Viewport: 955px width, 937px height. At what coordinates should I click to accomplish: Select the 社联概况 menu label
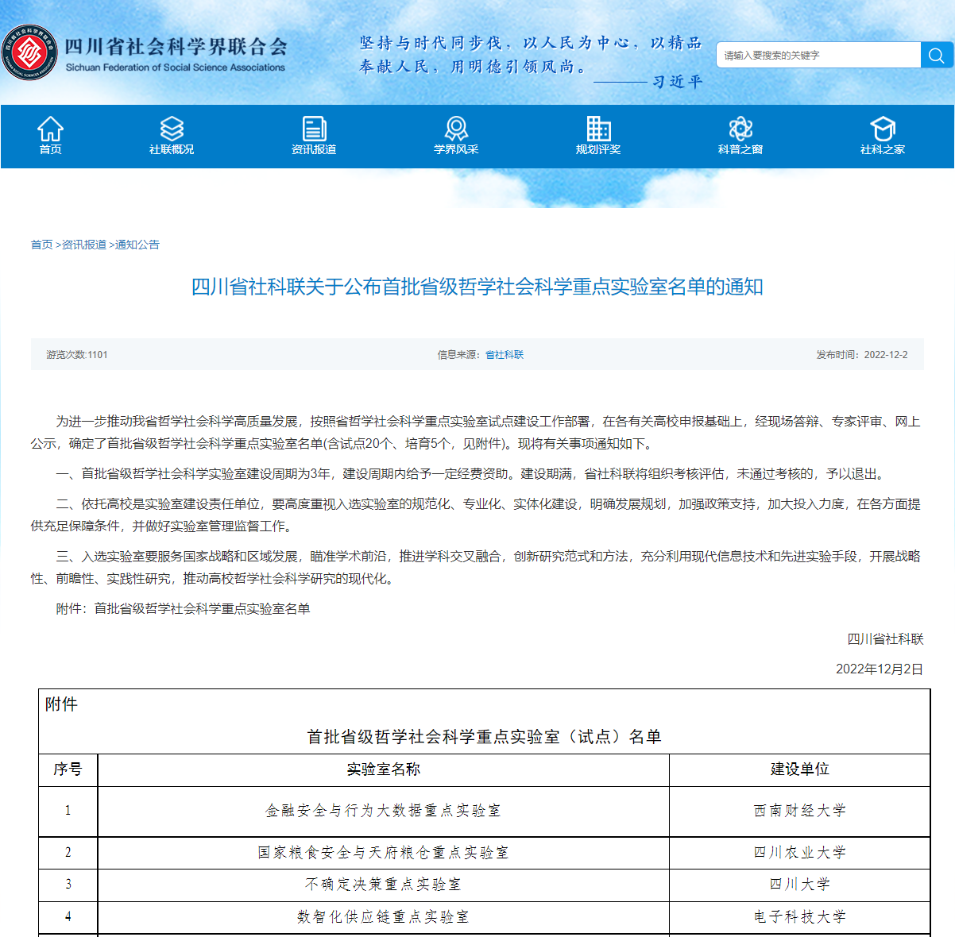click(x=172, y=149)
